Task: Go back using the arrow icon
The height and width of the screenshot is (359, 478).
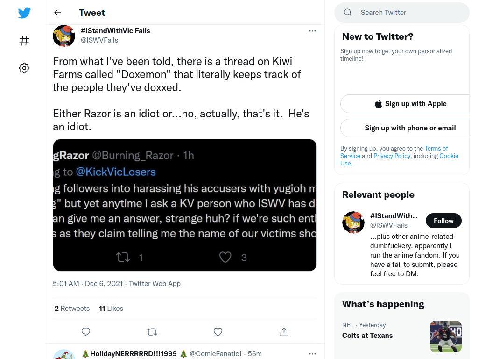Action: 57,13
